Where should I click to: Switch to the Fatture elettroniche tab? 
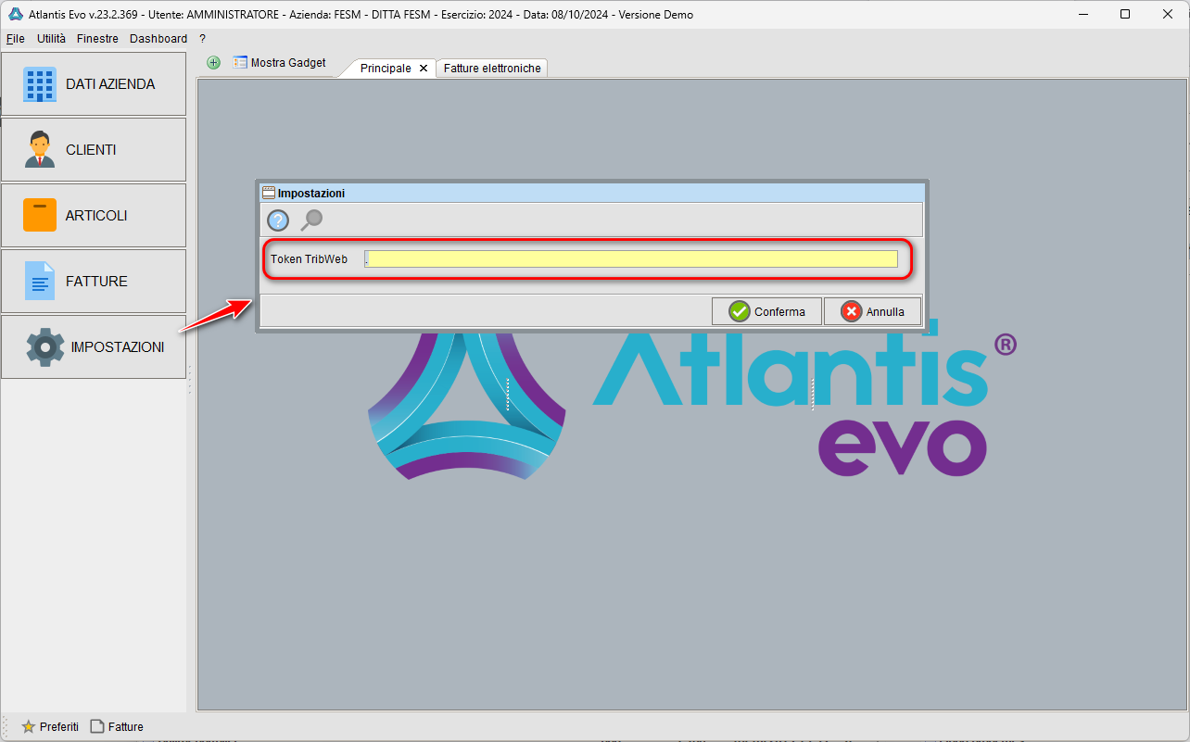tap(491, 68)
